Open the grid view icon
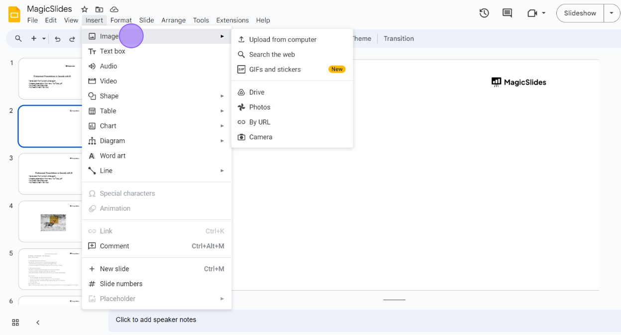 point(15,323)
